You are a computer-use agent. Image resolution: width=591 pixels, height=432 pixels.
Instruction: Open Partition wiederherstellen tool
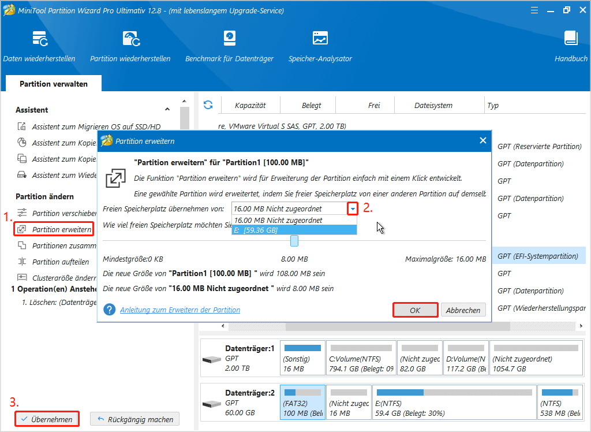tap(130, 46)
